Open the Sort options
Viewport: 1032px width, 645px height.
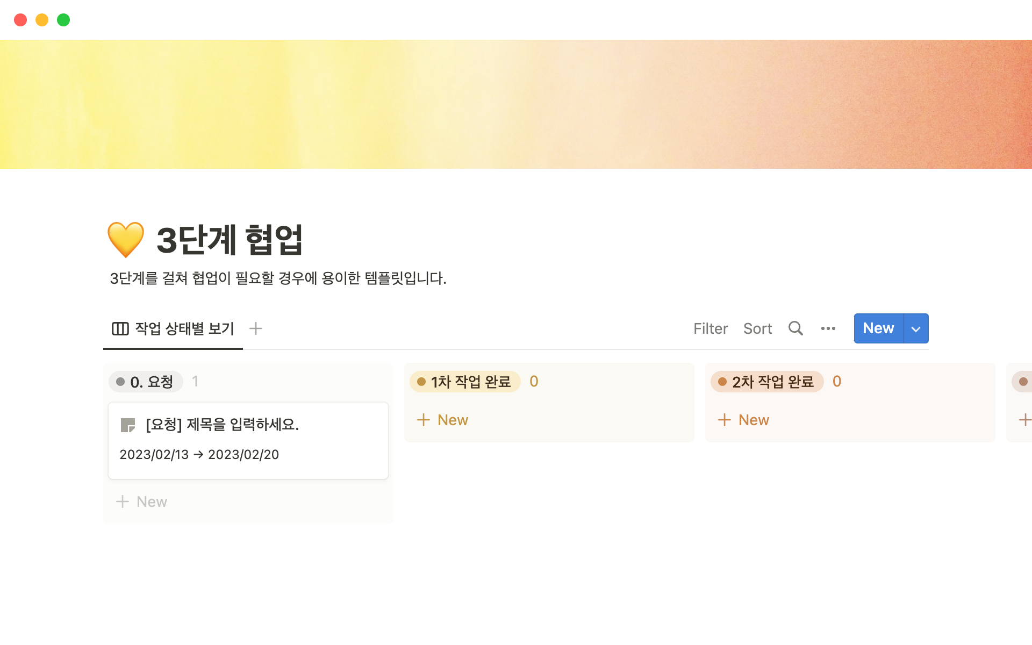757,328
